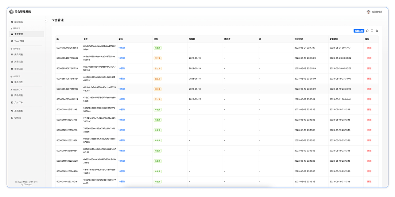This screenshot has height=197, width=395.
Task: Click the 10积分 reward link in first row
Action: [x=121, y=48]
